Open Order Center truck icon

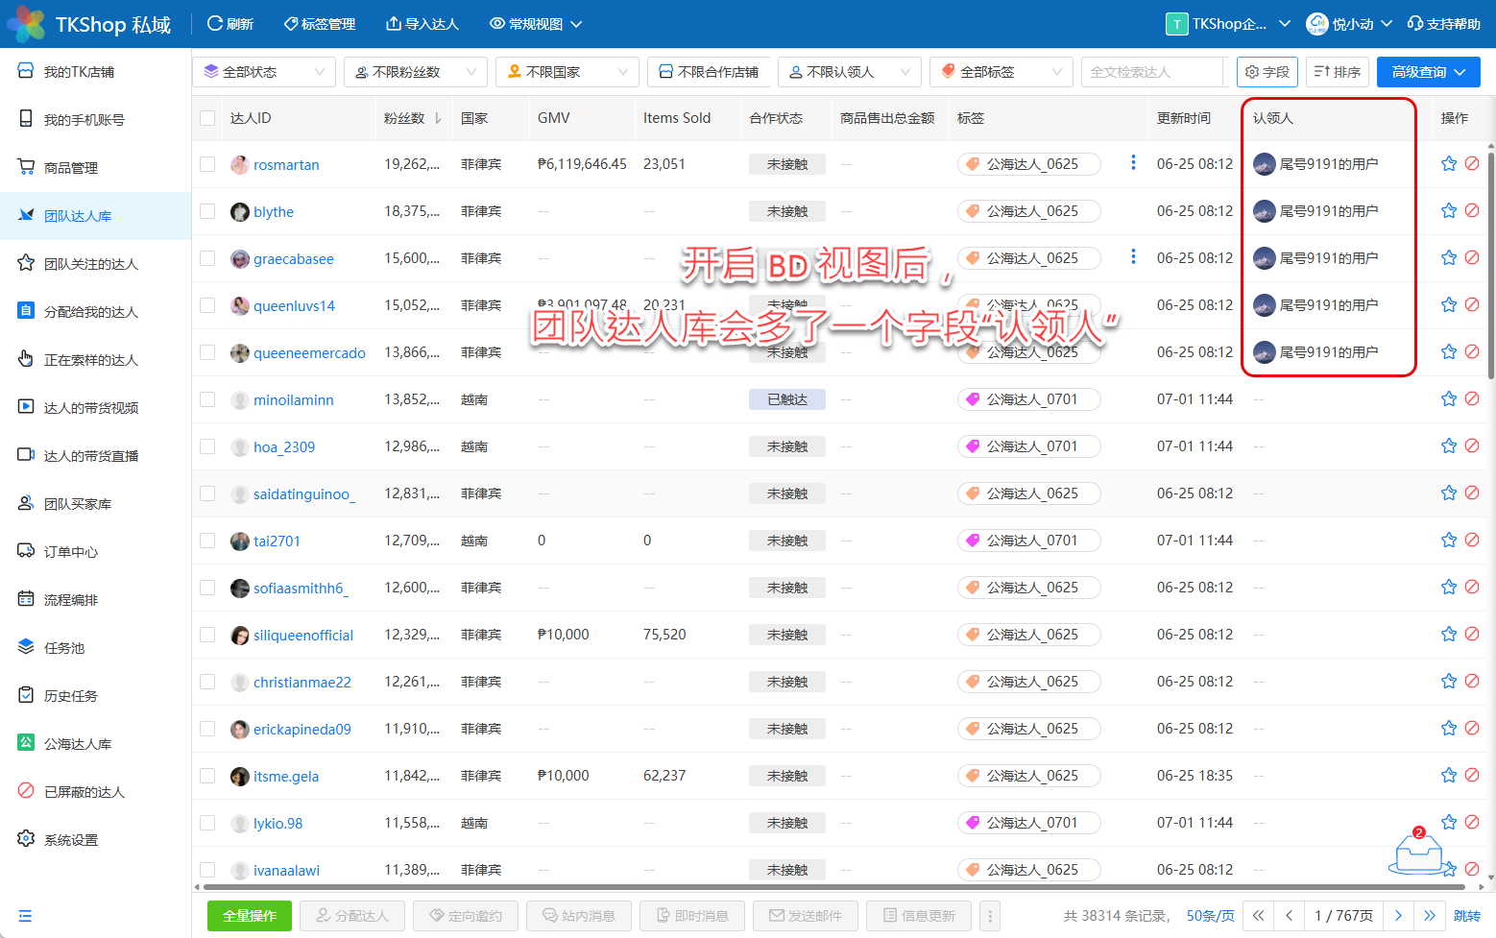tap(26, 551)
